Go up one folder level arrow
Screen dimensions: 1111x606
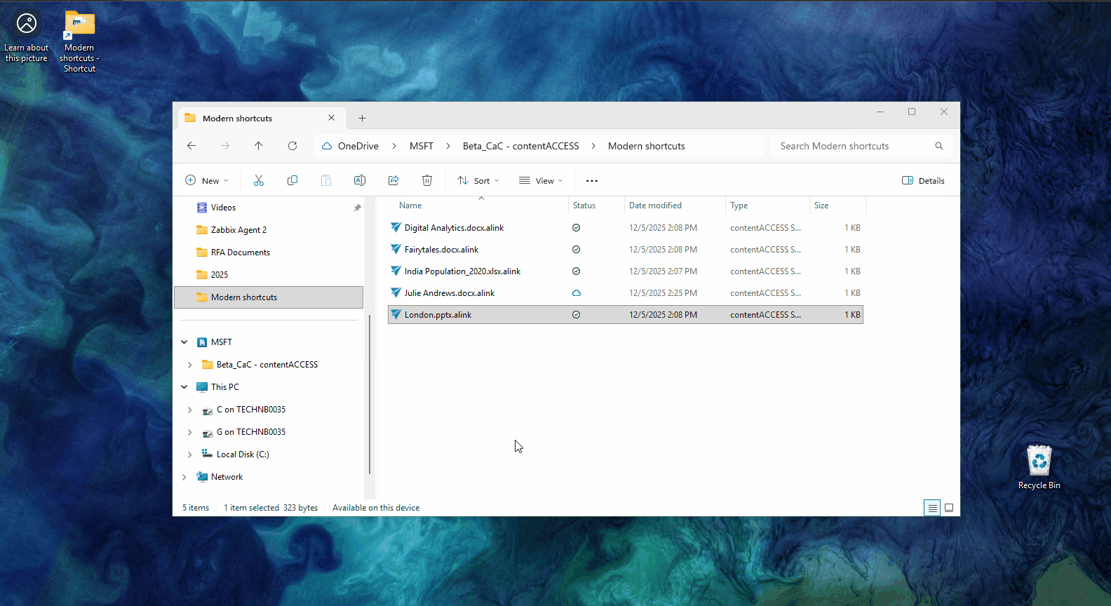(x=259, y=146)
